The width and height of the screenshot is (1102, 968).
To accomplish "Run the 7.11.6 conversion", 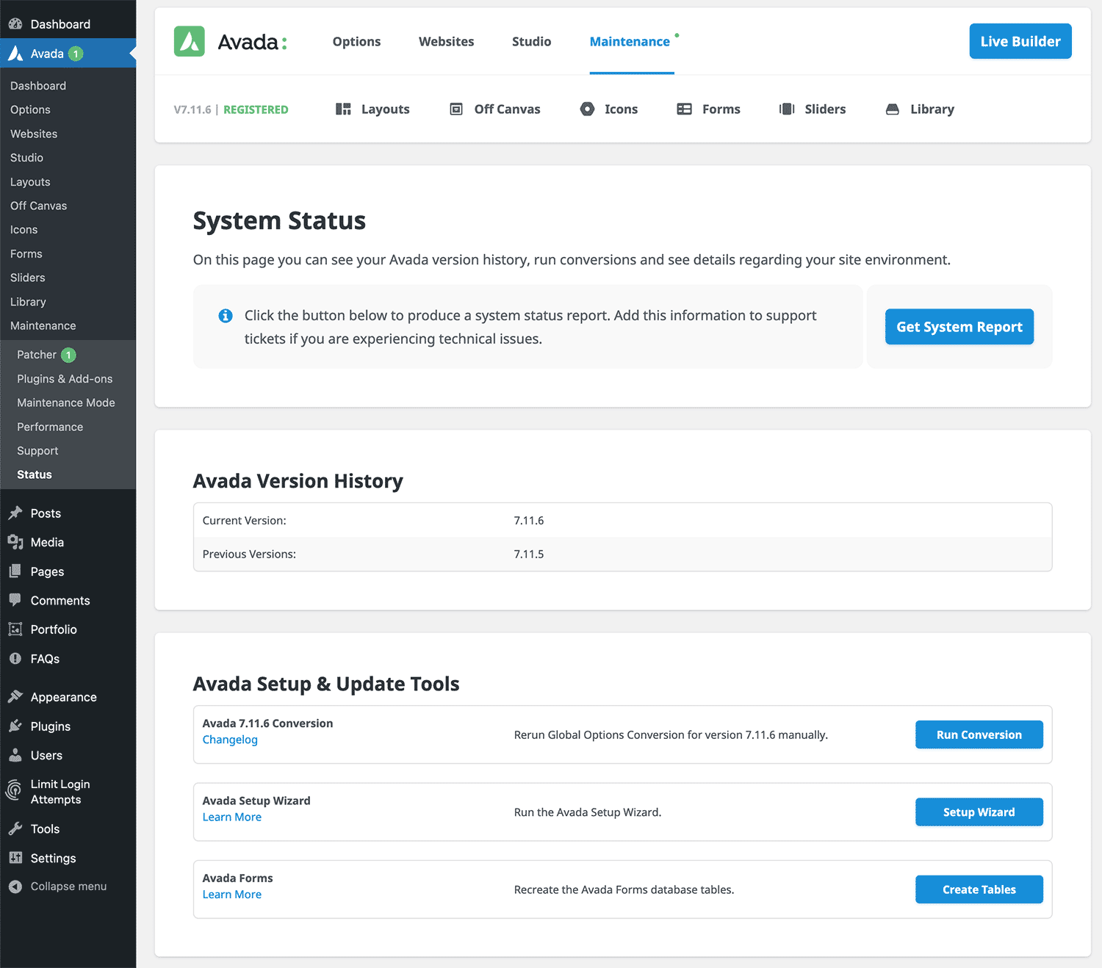I will pyautogui.click(x=979, y=734).
